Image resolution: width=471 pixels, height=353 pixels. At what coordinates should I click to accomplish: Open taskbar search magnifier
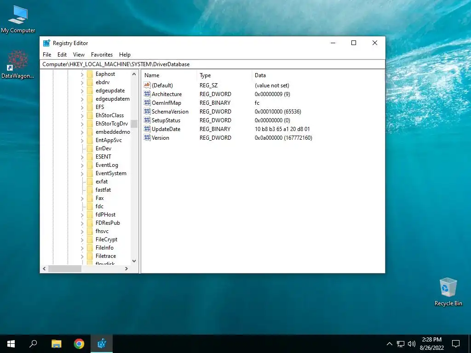click(x=33, y=344)
